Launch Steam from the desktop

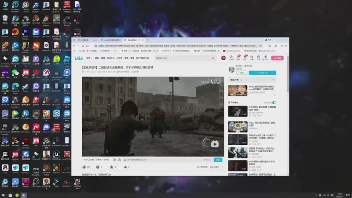(x=26, y=88)
